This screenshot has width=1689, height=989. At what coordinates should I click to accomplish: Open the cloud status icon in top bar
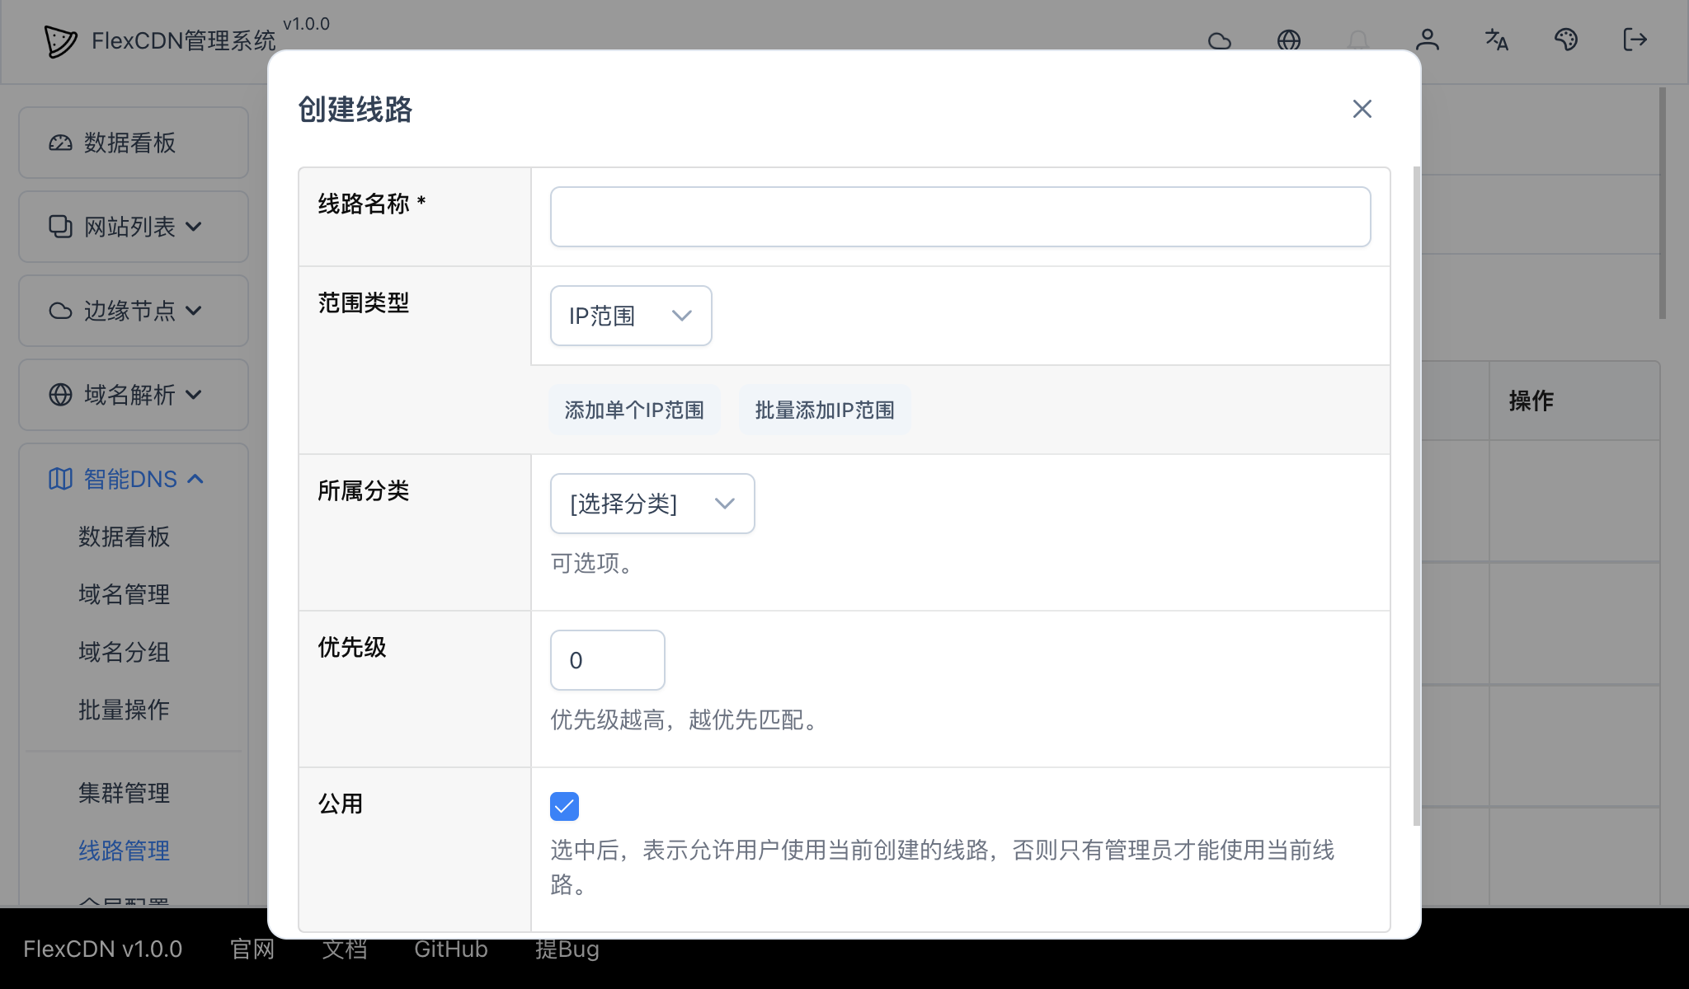pyautogui.click(x=1219, y=40)
